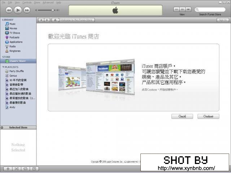Screen dimensions: 231x173
Task: Open the View menu
Action: 17,3
